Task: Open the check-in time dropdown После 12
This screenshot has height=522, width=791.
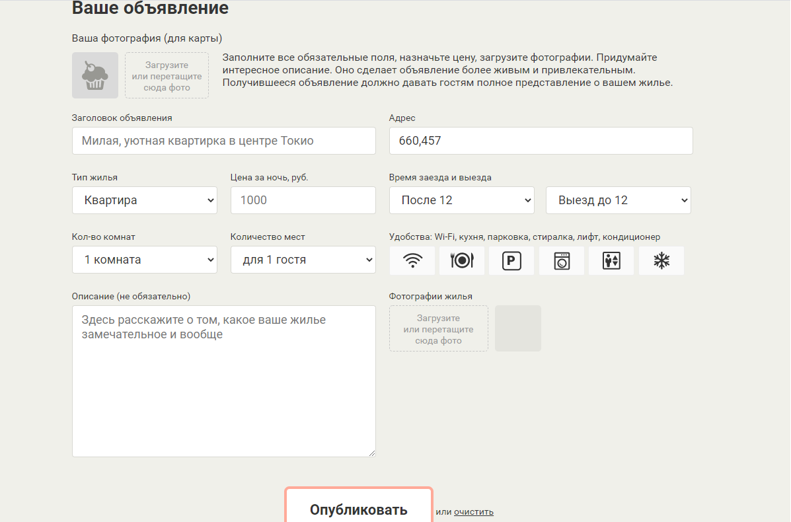Action: tap(462, 200)
